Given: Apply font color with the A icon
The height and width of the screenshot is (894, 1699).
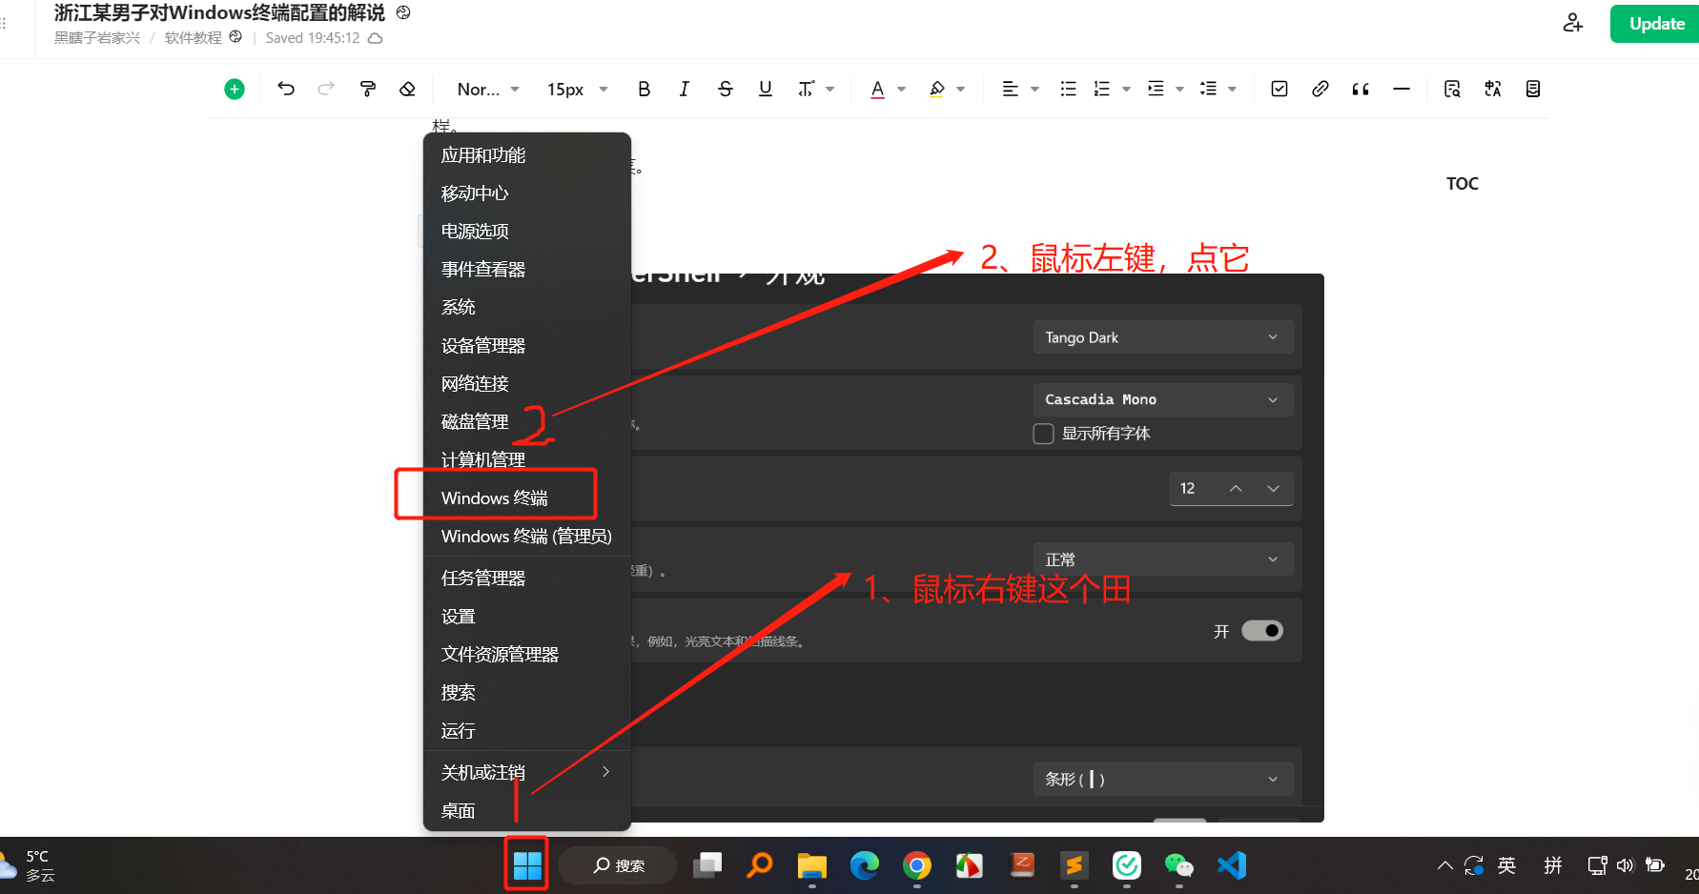Looking at the screenshot, I should (878, 89).
